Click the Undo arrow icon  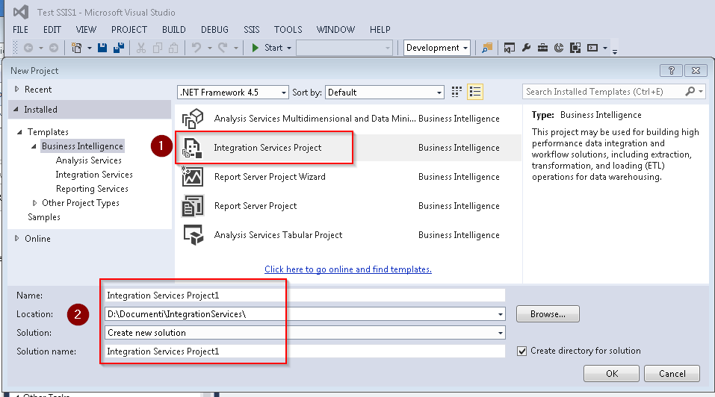tap(196, 48)
